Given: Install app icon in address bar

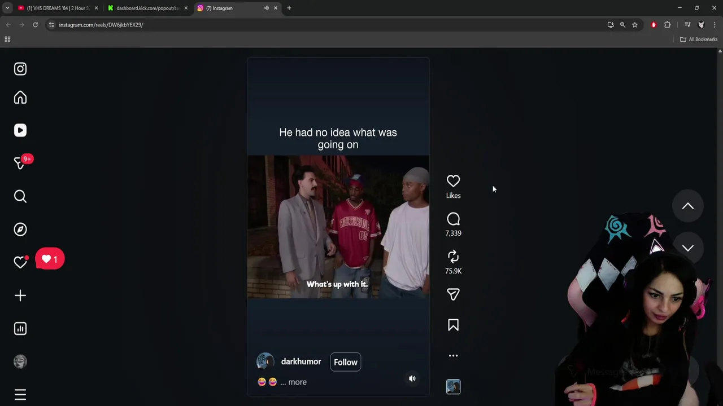Looking at the screenshot, I should click(x=611, y=25).
